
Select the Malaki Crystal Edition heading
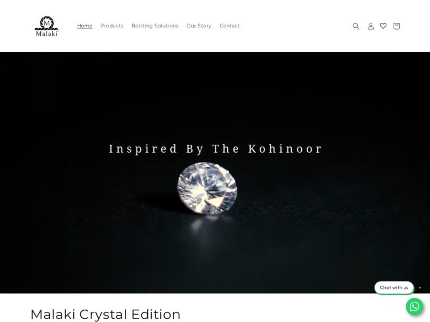pyautogui.click(x=105, y=314)
